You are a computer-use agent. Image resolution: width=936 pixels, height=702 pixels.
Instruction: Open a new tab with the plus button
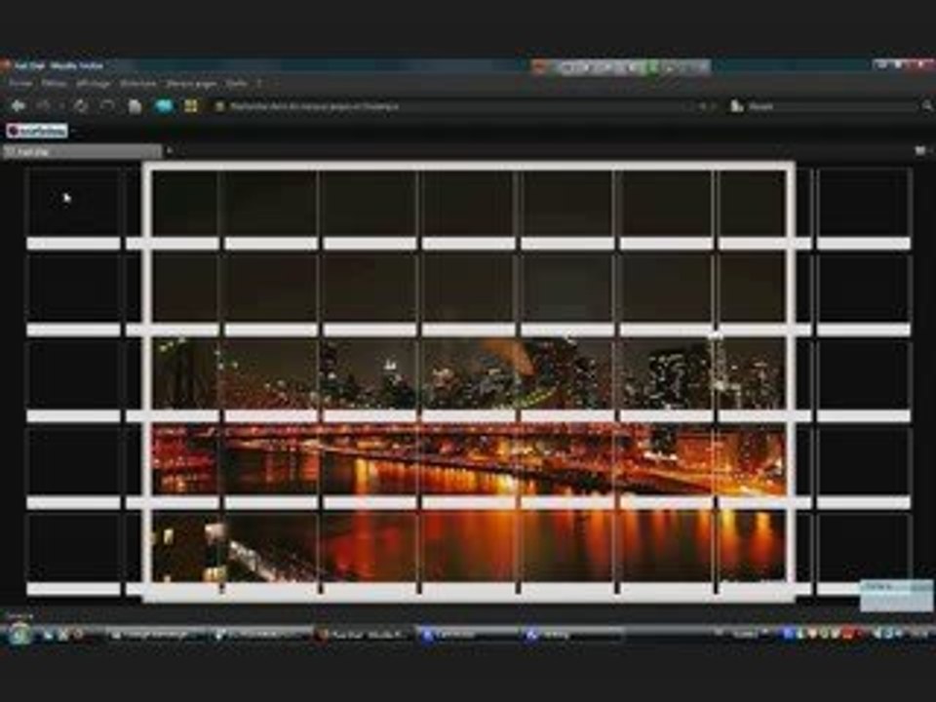169,151
